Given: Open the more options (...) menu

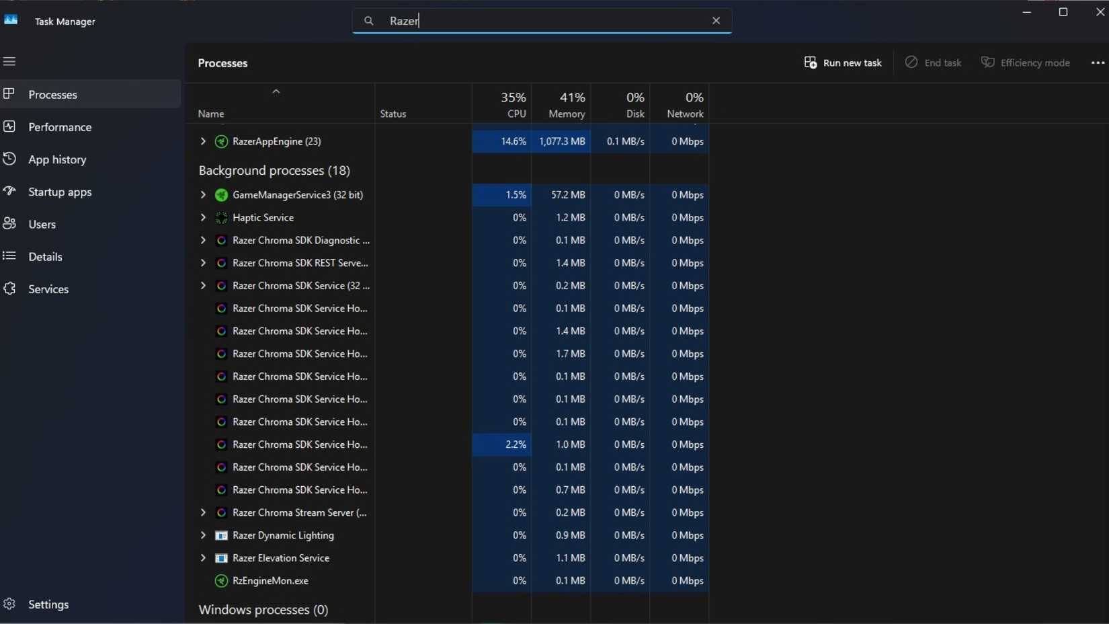Looking at the screenshot, I should [1097, 63].
